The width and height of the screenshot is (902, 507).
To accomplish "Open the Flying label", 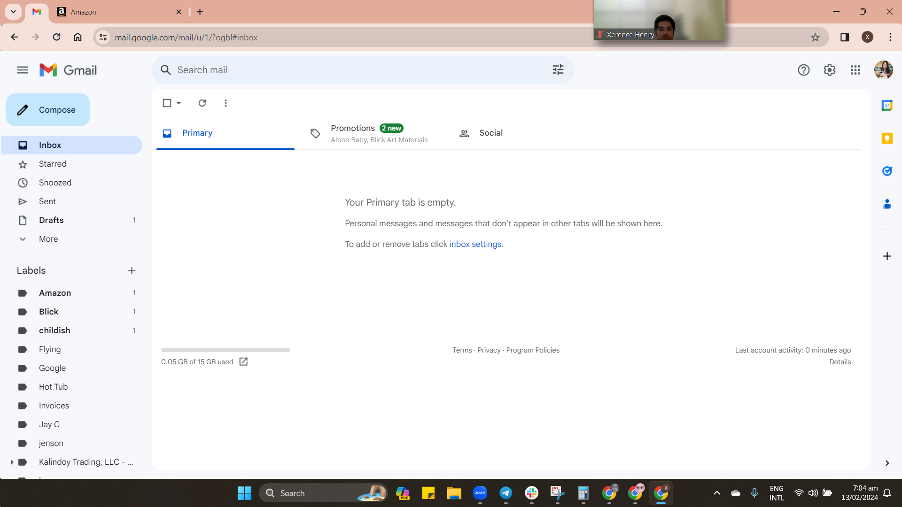I will 72,349.
